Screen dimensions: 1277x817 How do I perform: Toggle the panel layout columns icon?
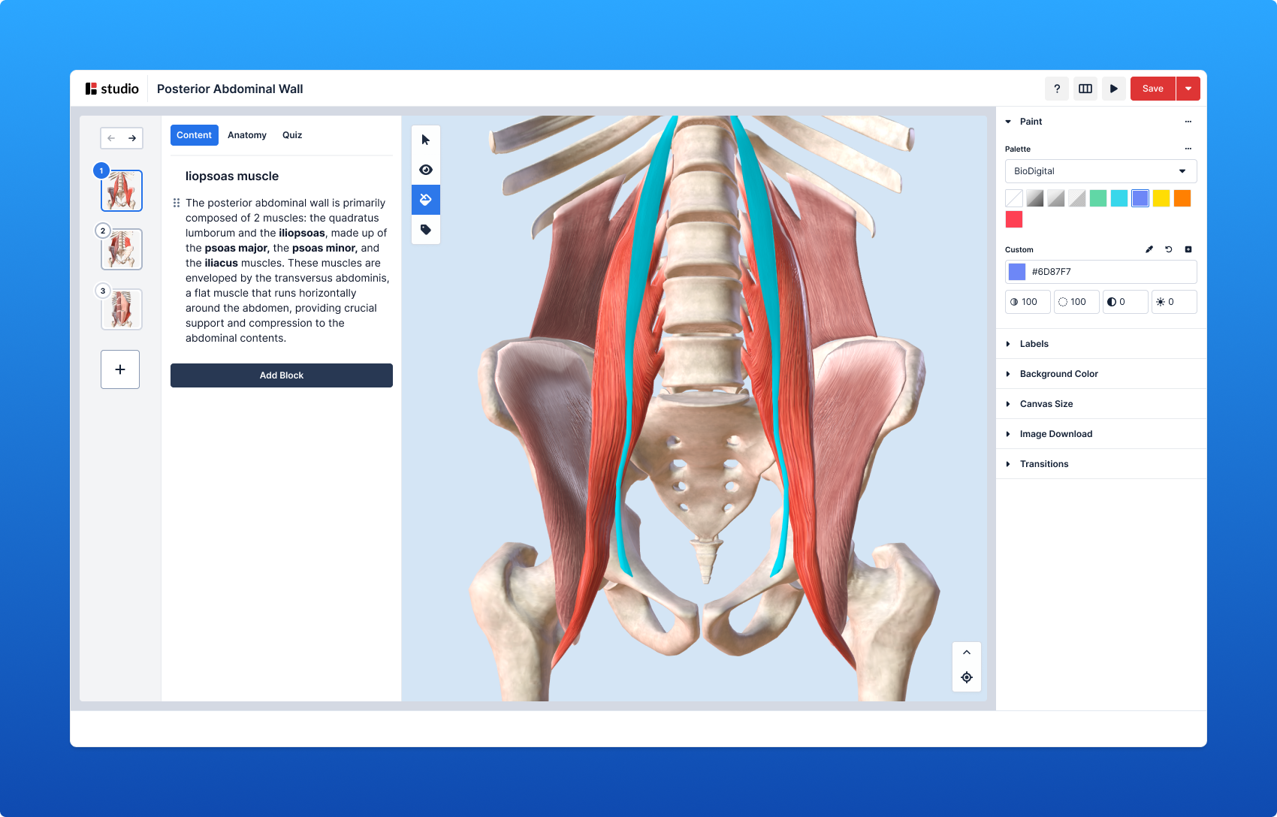coord(1085,89)
